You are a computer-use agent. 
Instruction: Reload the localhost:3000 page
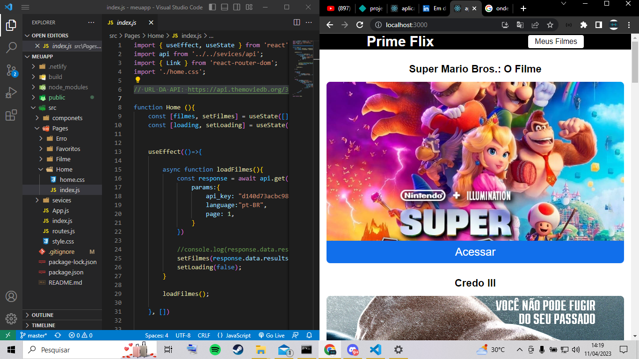click(x=360, y=25)
